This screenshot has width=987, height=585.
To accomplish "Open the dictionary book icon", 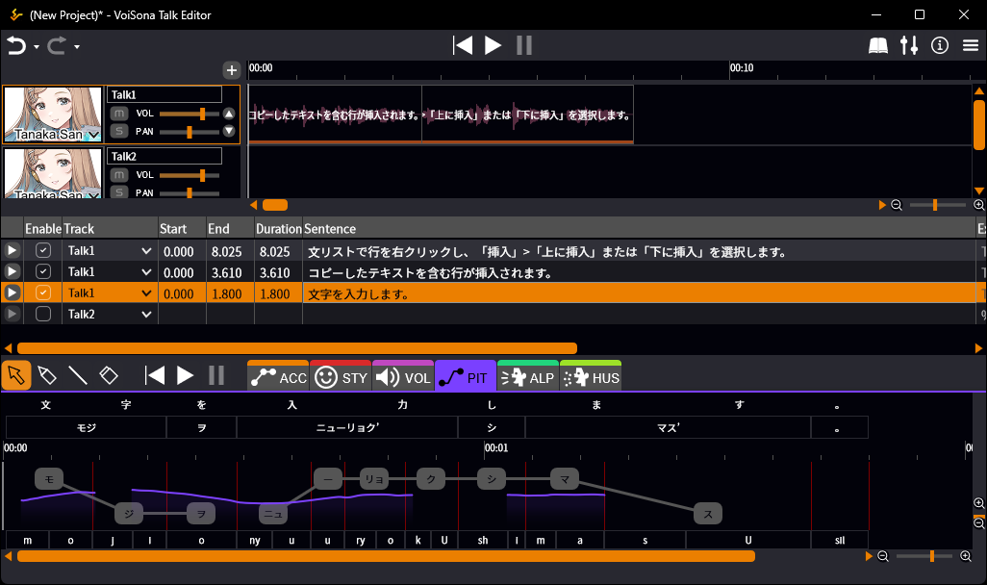I will point(877,45).
